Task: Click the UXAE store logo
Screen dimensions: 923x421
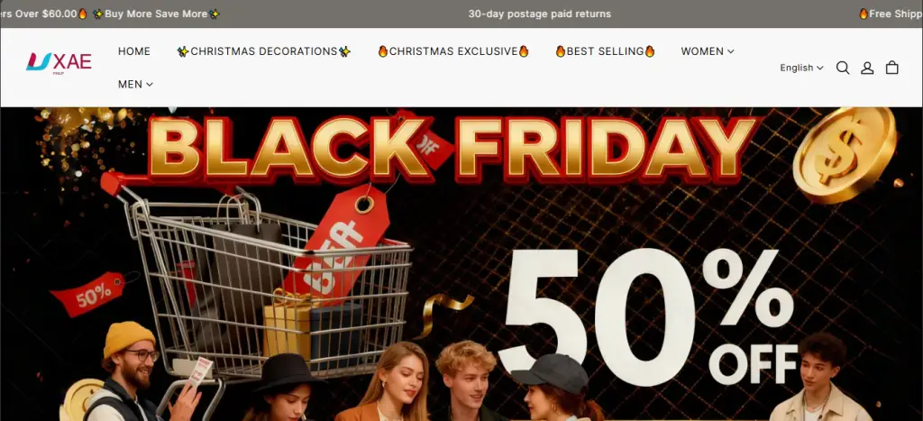Action: click(x=59, y=62)
